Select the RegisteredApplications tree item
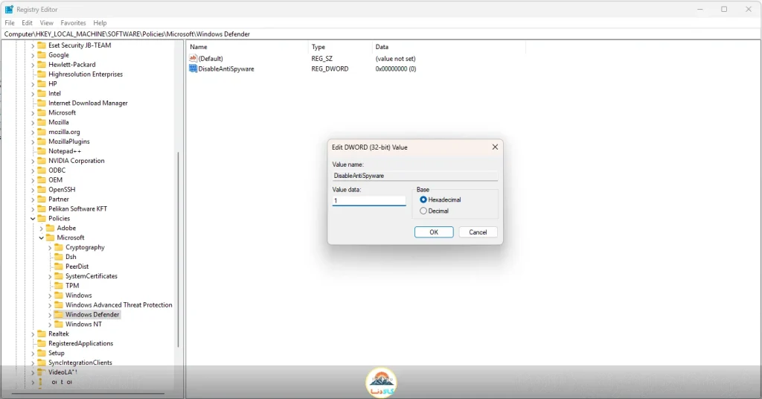The height and width of the screenshot is (399, 762). 80,344
